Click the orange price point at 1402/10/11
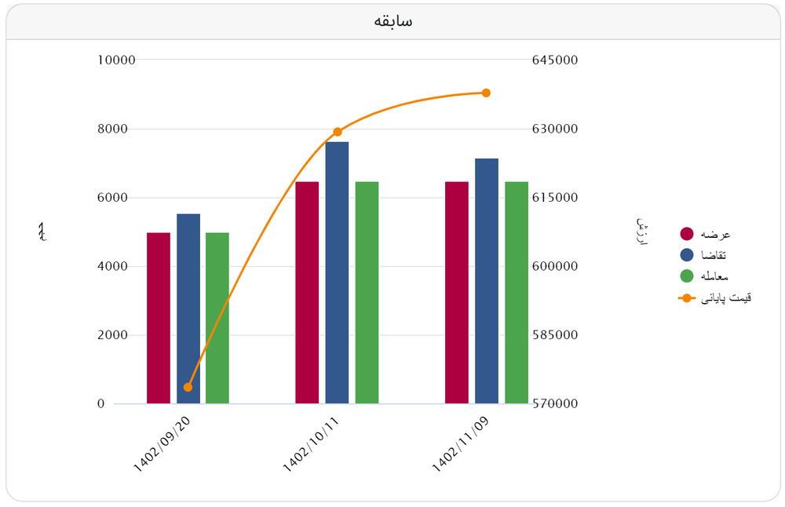785x507 pixels. coord(338,132)
